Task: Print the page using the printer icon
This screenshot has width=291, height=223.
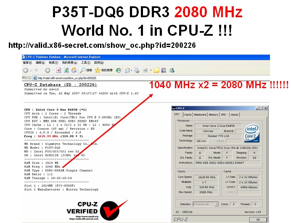Action: tap(137, 70)
